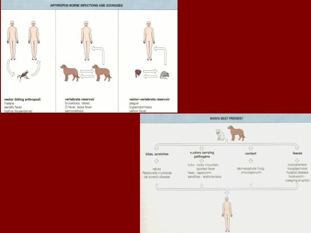Click the 'faeces' heading

[297, 153]
